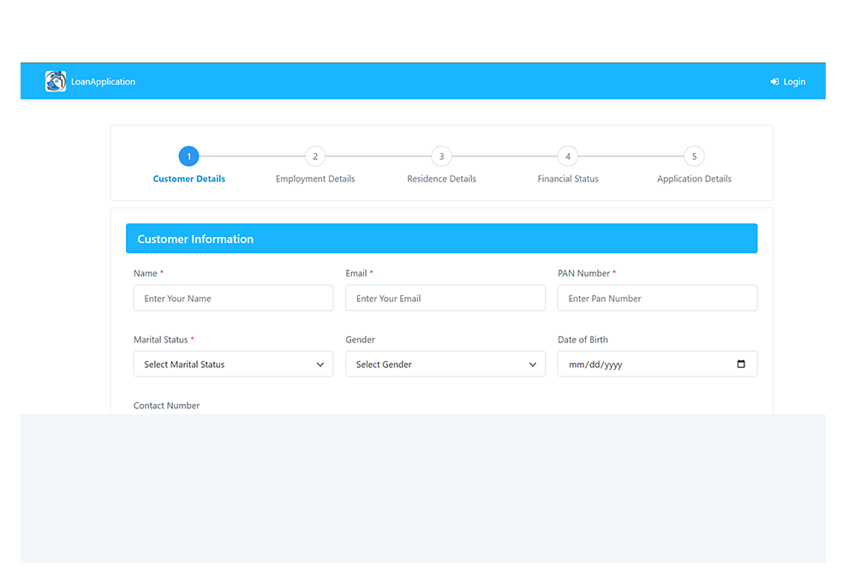Open the calendar icon in Date of Birth

pyautogui.click(x=741, y=364)
